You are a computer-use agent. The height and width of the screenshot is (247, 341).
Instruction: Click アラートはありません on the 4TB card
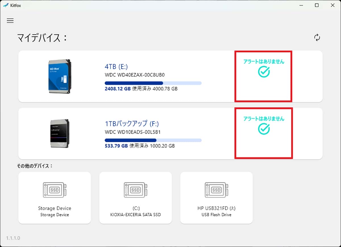point(264,61)
